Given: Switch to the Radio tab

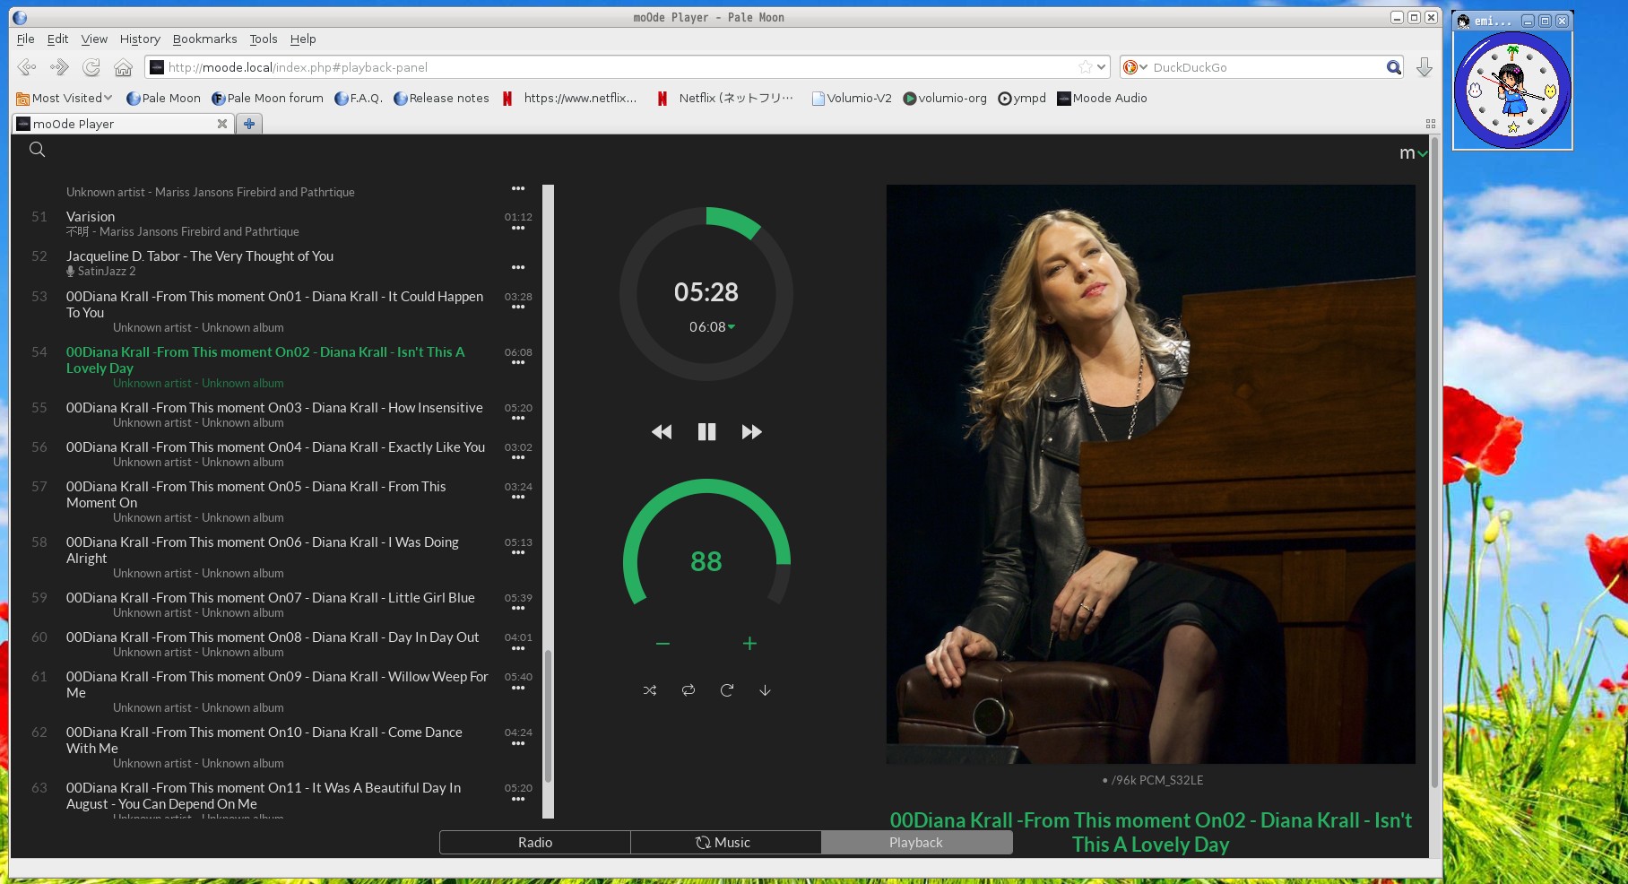Looking at the screenshot, I should click(x=535, y=843).
